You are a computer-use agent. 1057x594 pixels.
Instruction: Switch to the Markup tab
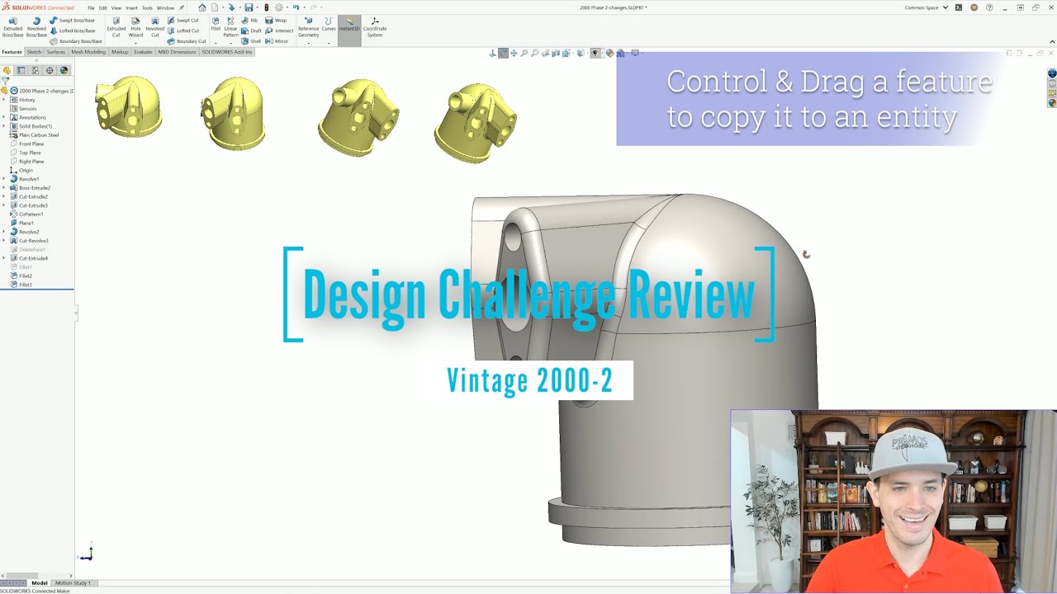pyautogui.click(x=120, y=52)
